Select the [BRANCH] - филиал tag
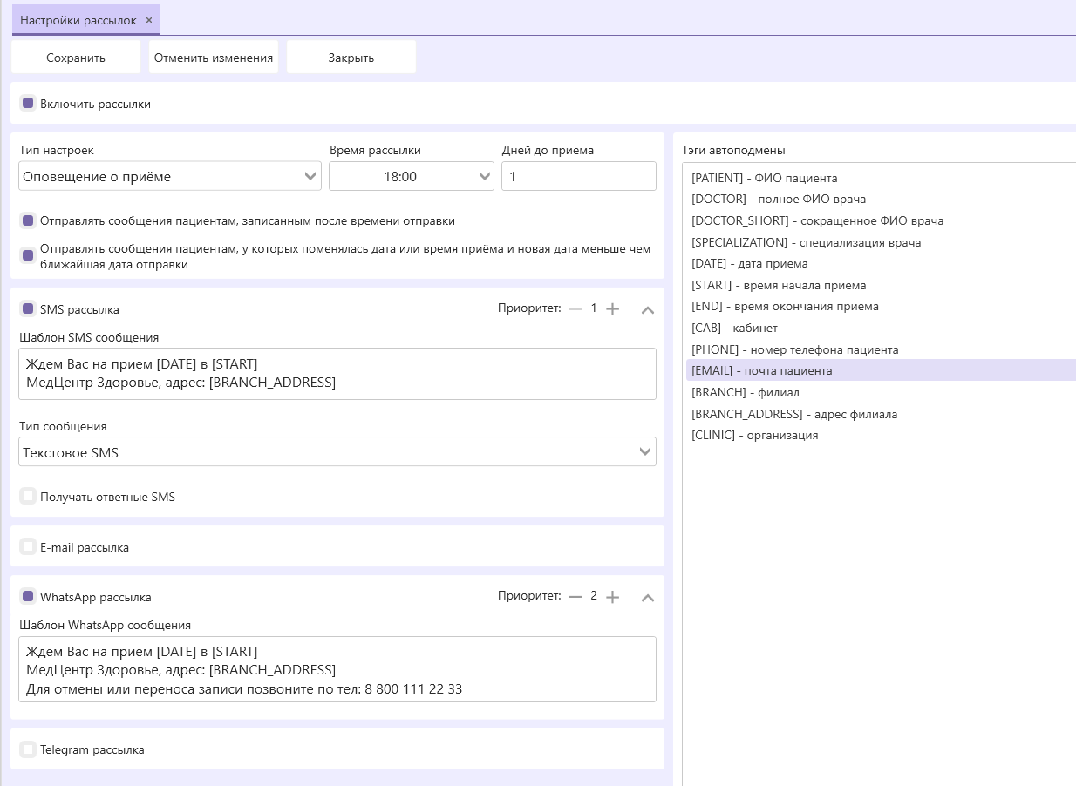Image resolution: width=1076 pixels, height=786 pixels. coord(881,392)
